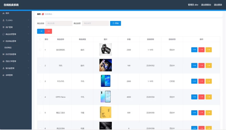This screenshot has height=130, width=226.
Task: Expand the 历史竞拍管理 sidebar chevron
Action: [28, 54]
